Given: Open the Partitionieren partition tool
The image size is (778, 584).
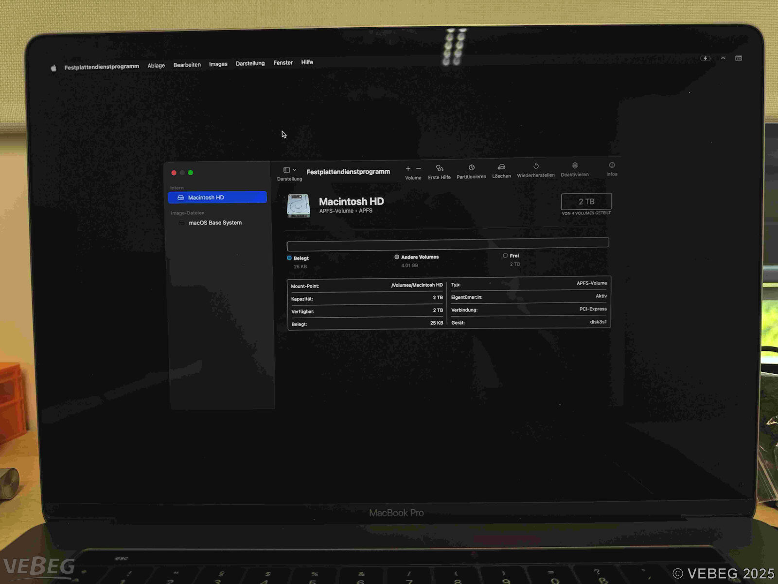Looking at the screenshot, I should click(471, 168).
